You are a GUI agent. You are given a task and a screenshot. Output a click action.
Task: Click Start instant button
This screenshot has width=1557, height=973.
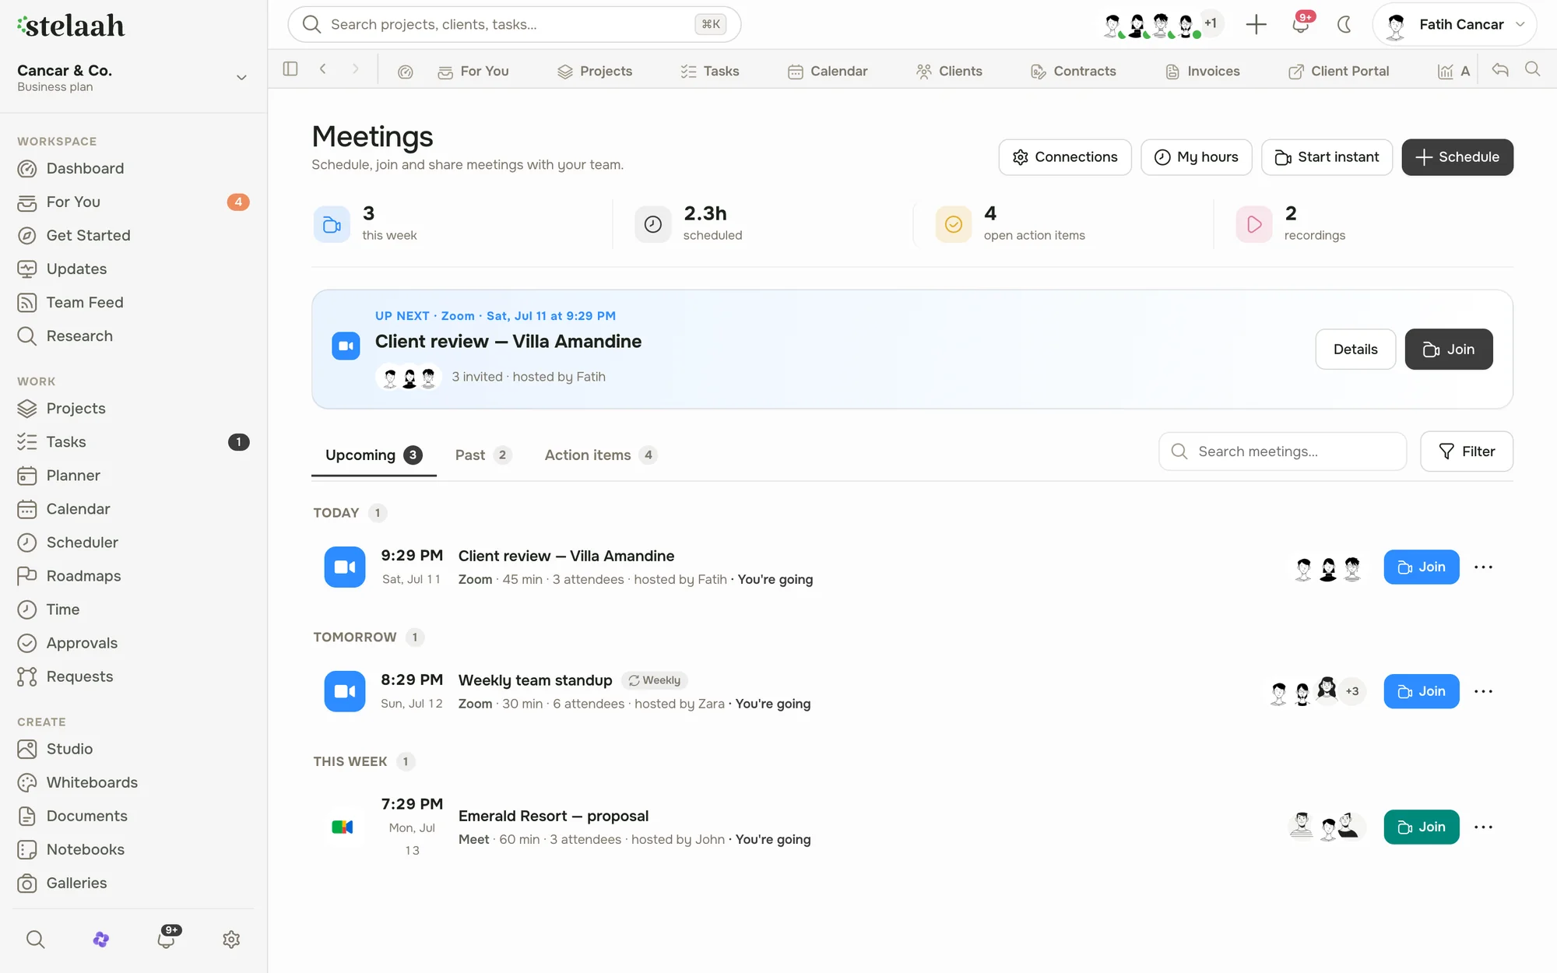click(1327, 157)
